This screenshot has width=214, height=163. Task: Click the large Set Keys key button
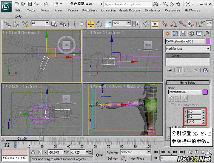(x=99, y=155)
